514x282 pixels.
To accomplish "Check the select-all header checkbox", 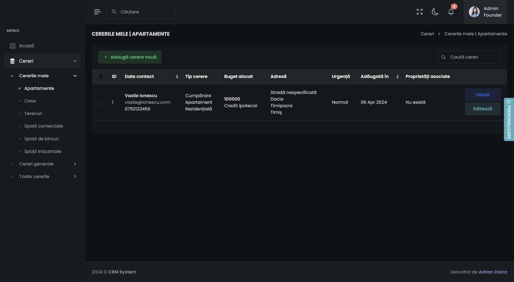I will point(101,77).
